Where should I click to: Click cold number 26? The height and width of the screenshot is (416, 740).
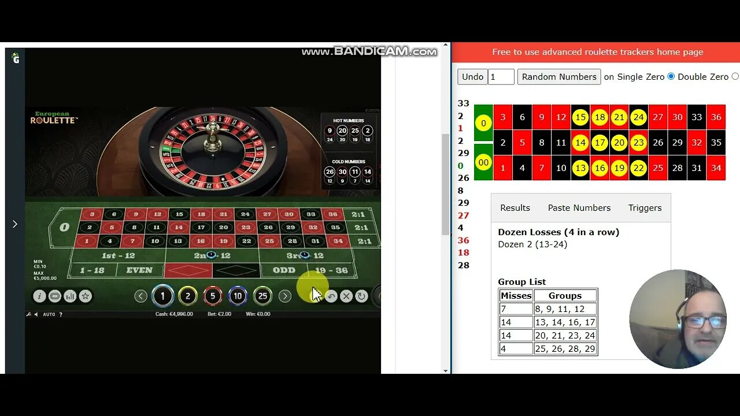pyautogui.click(x=330, y=172)
